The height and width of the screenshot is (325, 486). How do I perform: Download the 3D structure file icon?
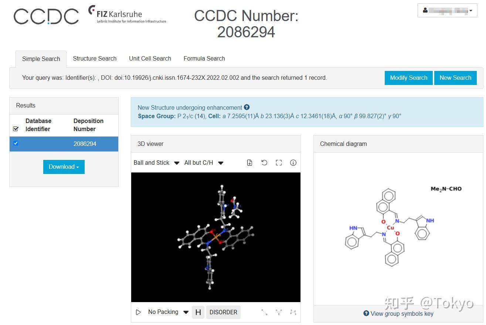click(250, 163)
